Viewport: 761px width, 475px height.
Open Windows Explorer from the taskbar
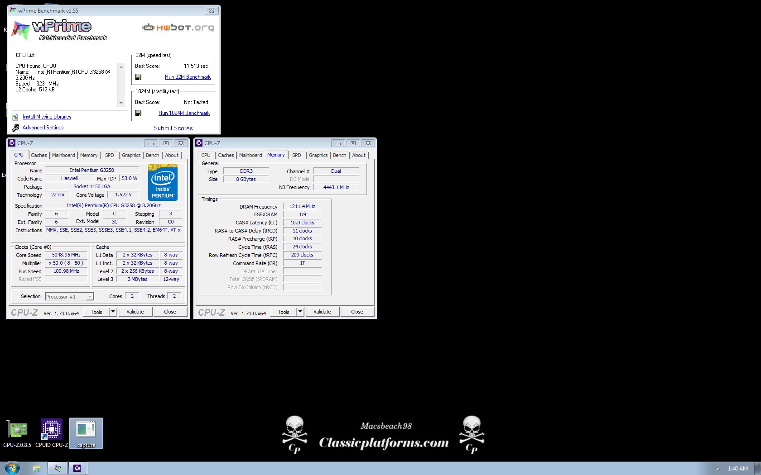point(36,468)
